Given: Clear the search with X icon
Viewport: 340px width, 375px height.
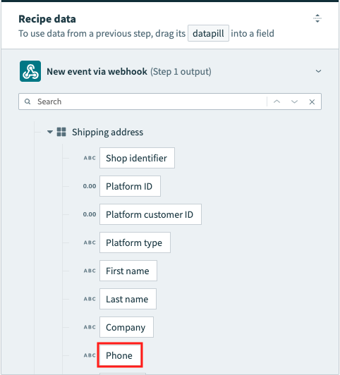Looking at the screenshot, I should point(312,102).
